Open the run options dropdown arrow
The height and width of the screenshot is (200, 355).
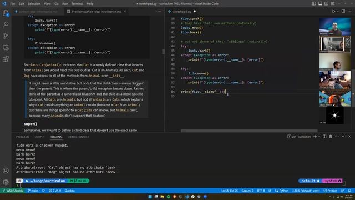(x=338, y=11)
